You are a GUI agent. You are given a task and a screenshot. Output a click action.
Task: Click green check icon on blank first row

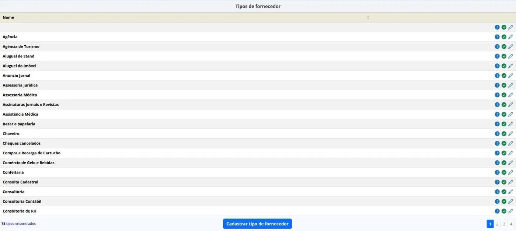click(x=504, y=27)
